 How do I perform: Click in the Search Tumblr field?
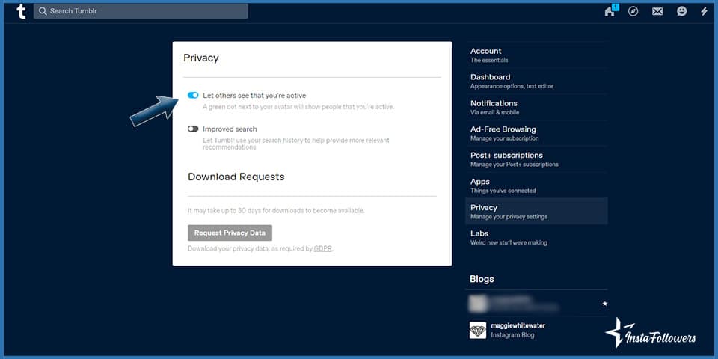[x=142, y=11]
